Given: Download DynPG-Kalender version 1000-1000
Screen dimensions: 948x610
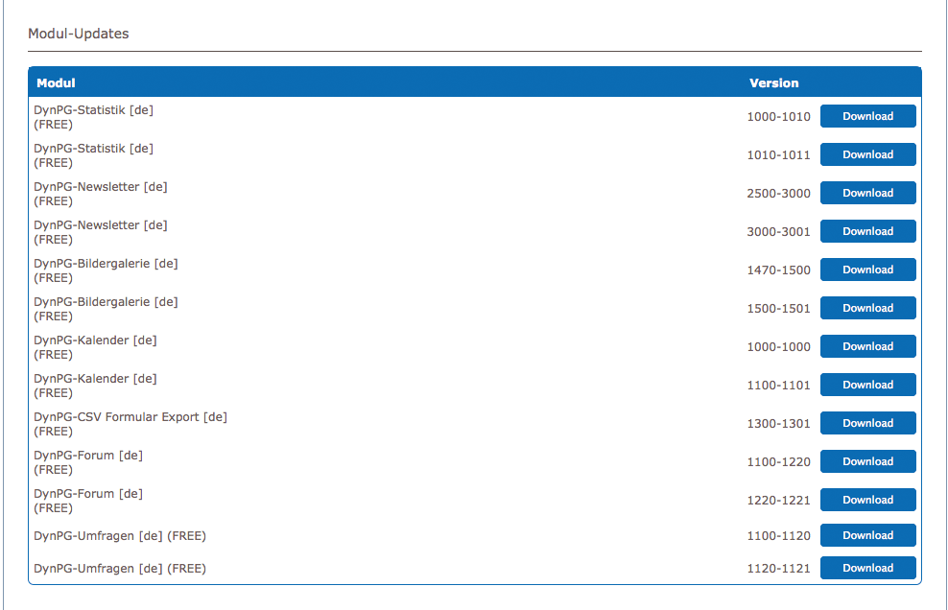Looking at the screenshot, I should click(x=867, y=346).
